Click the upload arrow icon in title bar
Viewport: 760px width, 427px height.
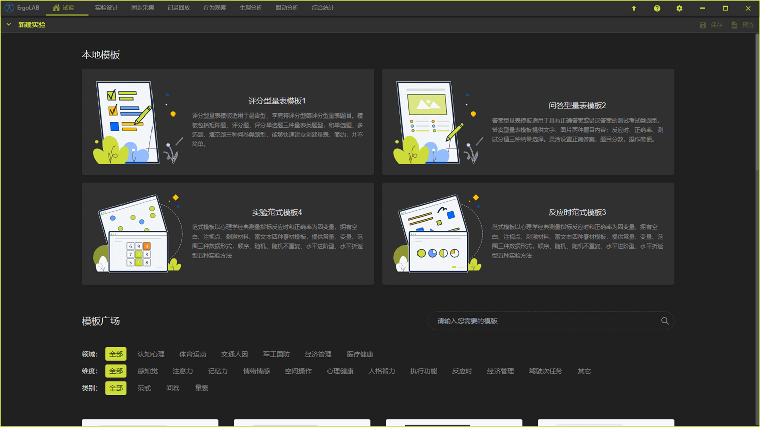coord(634,8)
